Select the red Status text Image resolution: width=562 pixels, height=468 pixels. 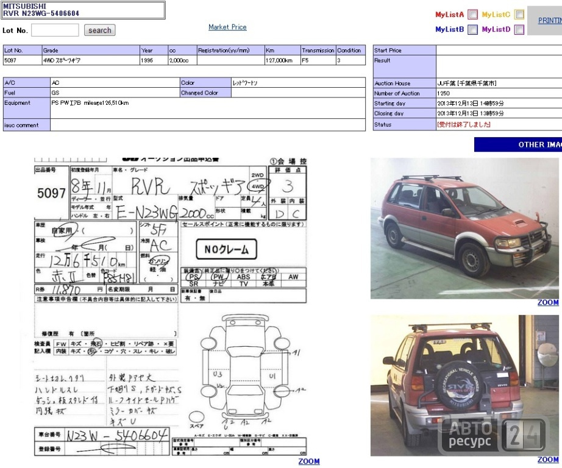click(464, 124)
